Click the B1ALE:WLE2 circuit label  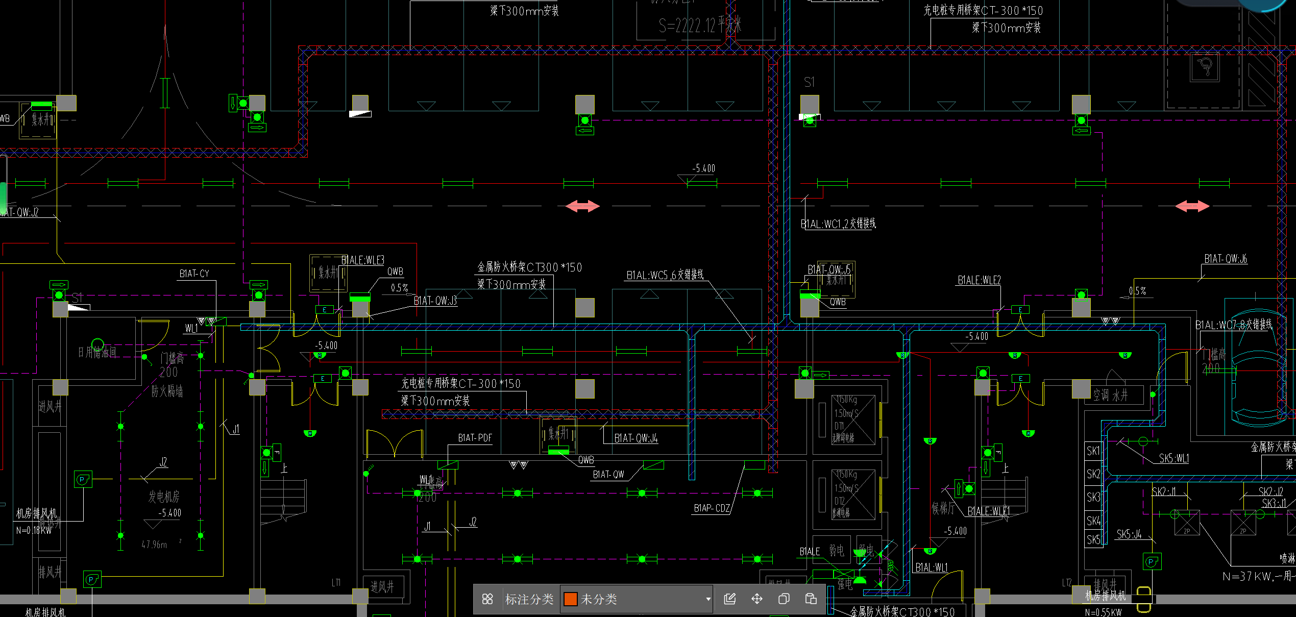[x=979, y=280]
